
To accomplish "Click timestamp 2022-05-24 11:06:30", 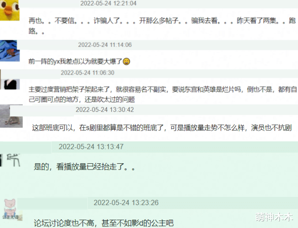I will click(x=88, y=73).
